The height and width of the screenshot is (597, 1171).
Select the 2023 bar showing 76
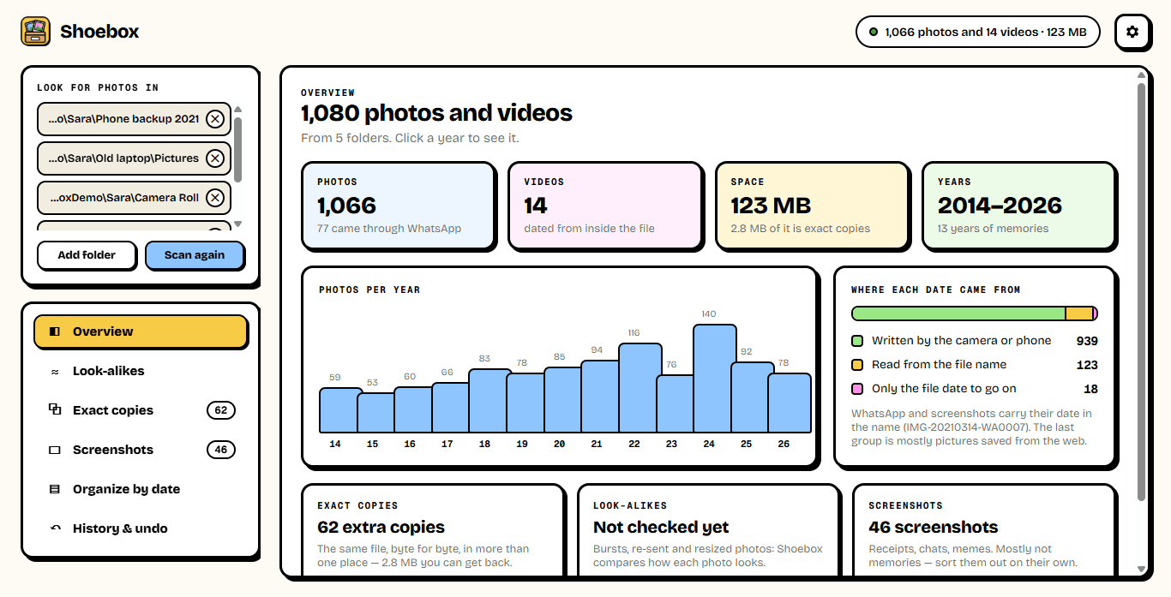(676, 403)
